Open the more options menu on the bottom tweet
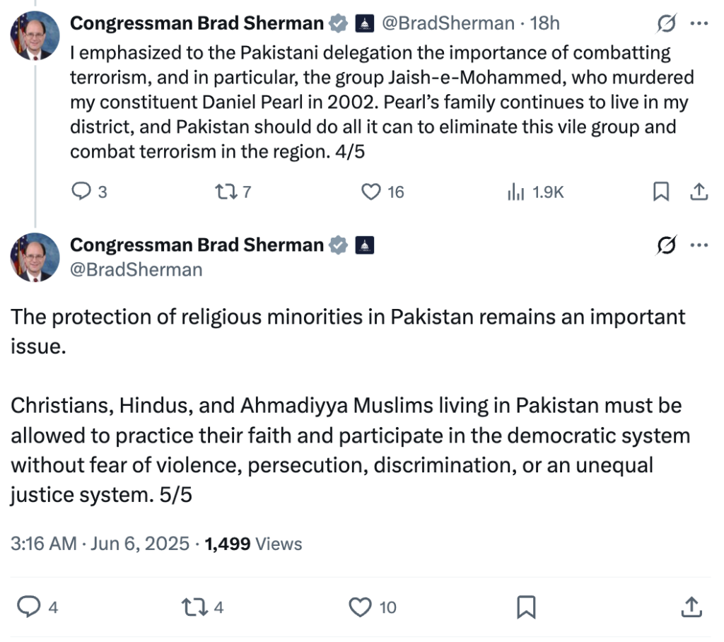This screenshot has height=642, width=724. [699, 245]
